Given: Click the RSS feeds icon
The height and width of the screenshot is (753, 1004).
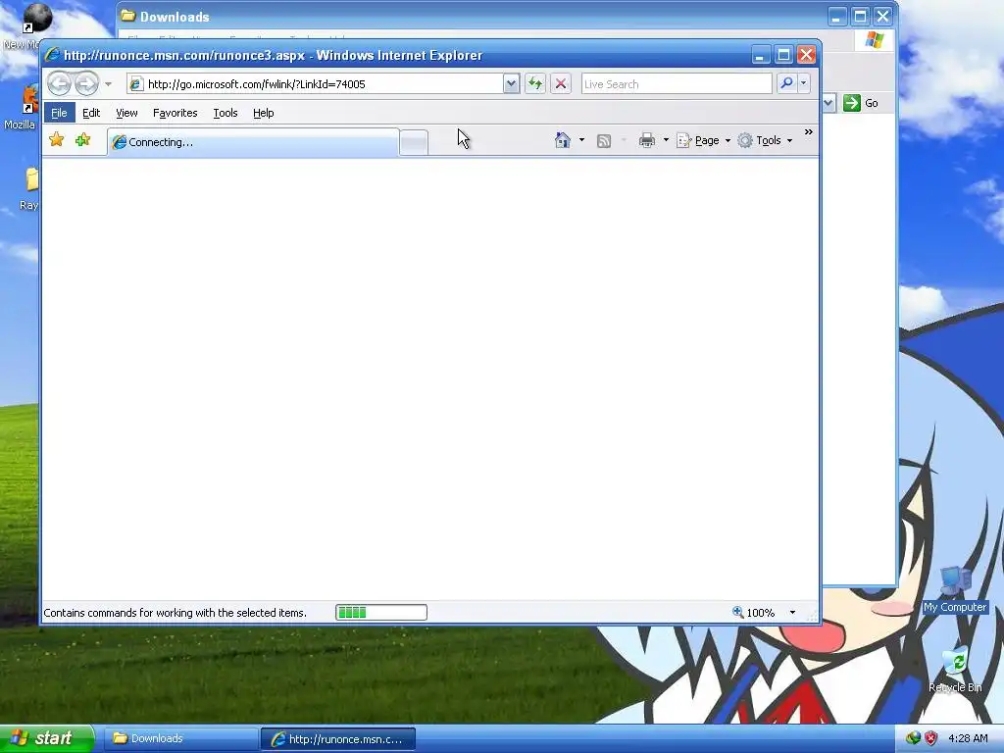Looking at the screenshot, I should click(603, 141).
